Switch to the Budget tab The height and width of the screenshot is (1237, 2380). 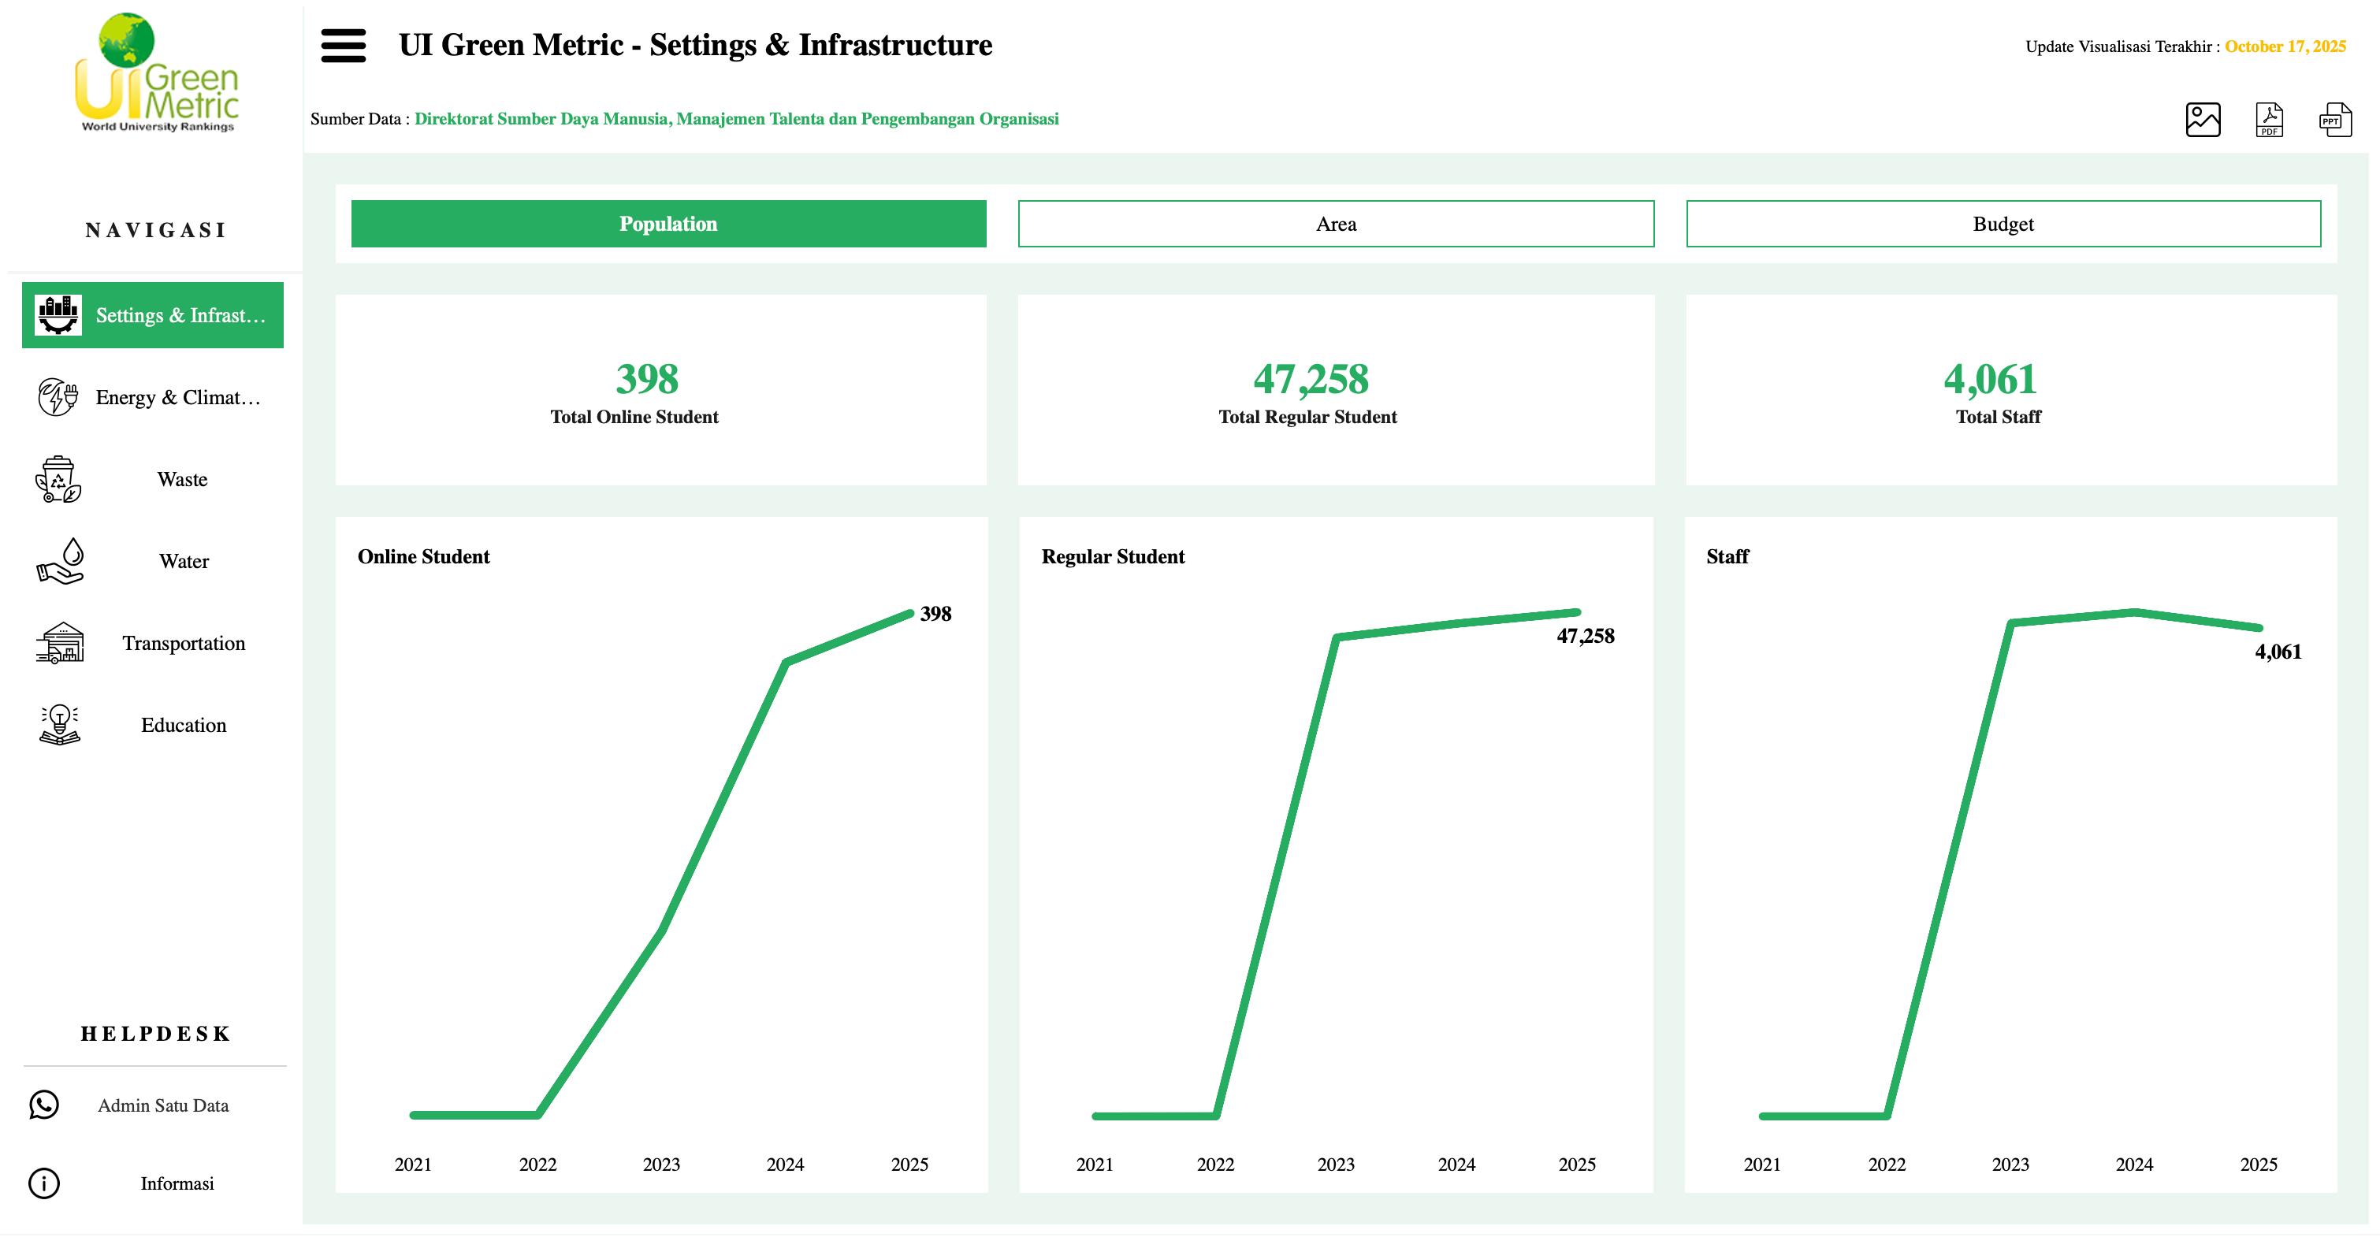tap(2003, 224)
